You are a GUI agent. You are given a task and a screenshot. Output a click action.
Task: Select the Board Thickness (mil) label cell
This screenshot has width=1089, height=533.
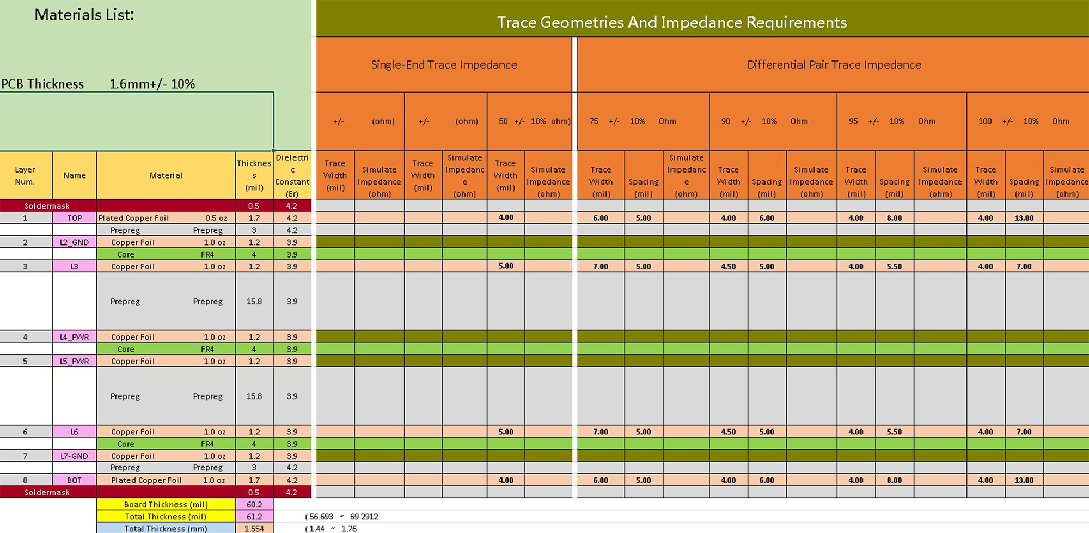(x=166, y=504)
